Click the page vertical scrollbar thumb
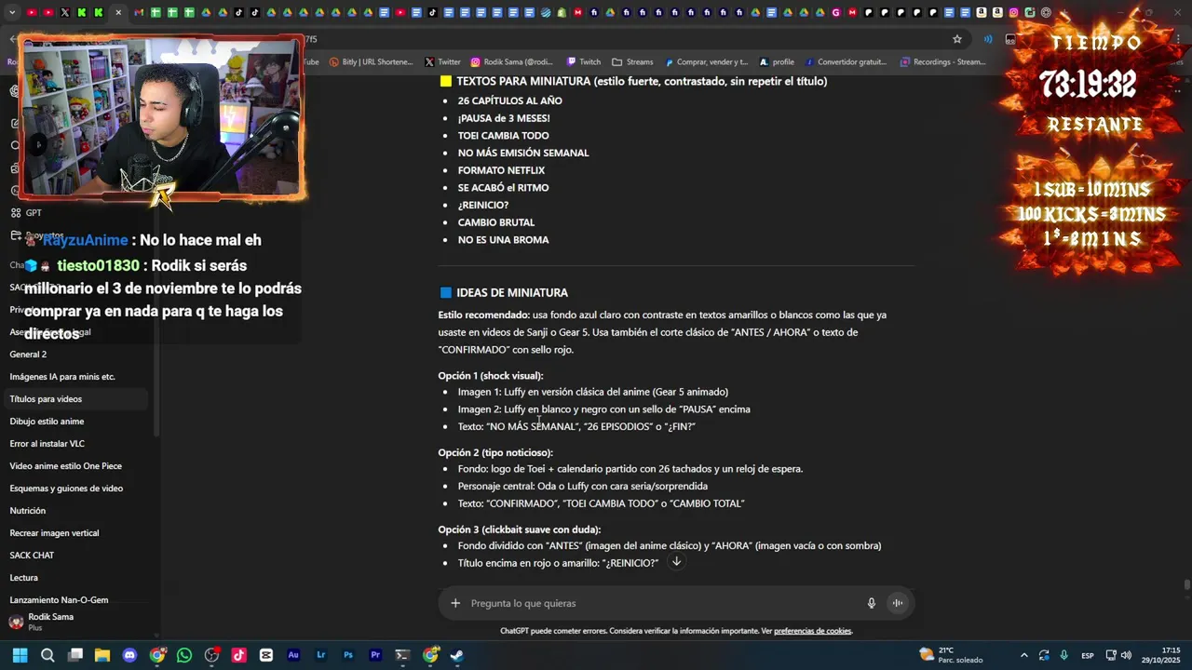Screen dimensions: 1192x670 pos(1186,584)
